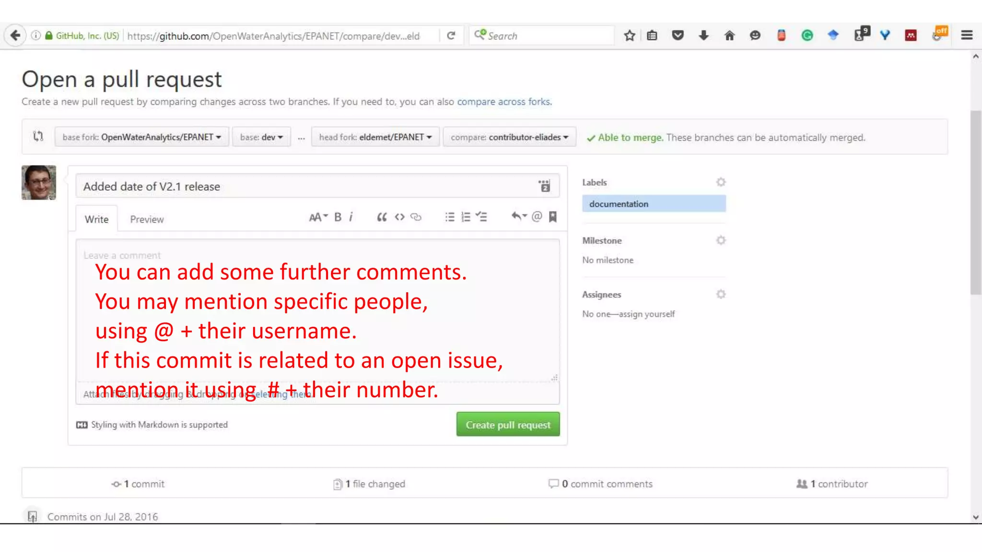982x552 pixels.
Task: Click the assign yourself link
Action: (x=646, y=314)
